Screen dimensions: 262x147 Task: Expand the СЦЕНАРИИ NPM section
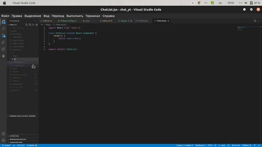click(23, 143)
